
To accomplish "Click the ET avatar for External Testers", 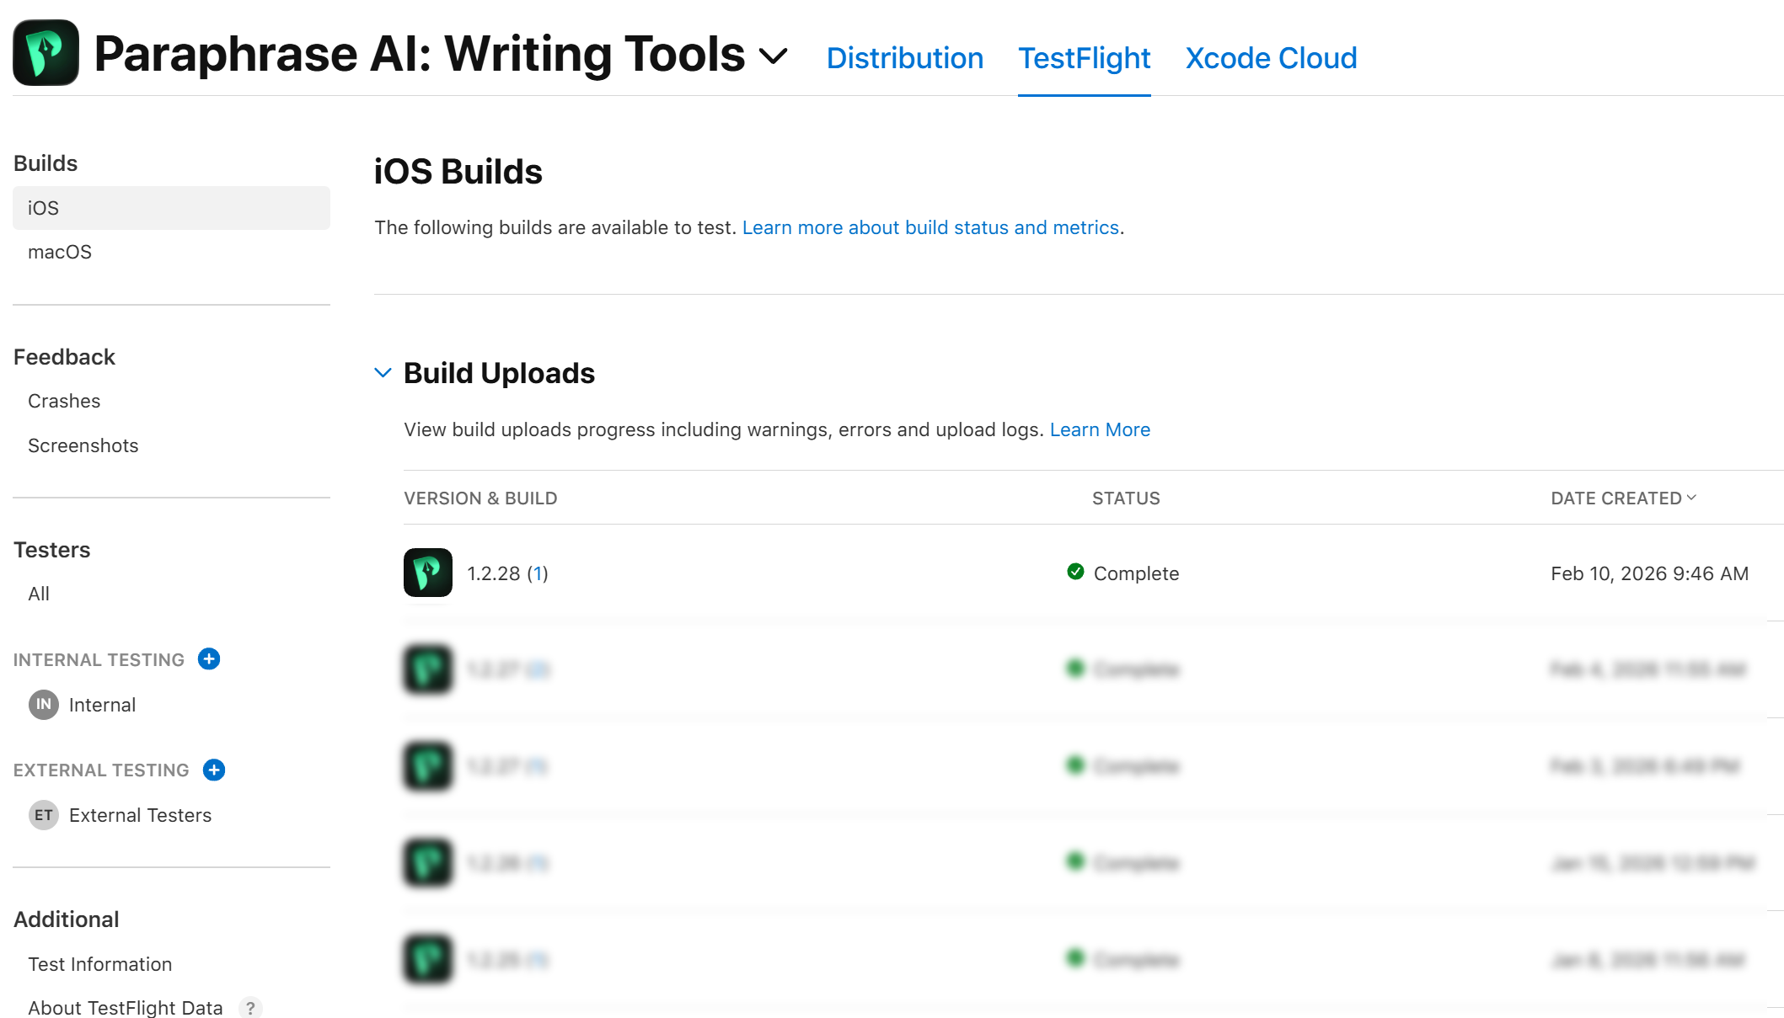I will 44,815.
